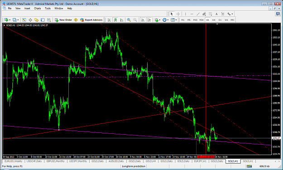283x170 pixels.
Task: Switch to the USDCHF,Daily chart tab
Action: [34, 161]
